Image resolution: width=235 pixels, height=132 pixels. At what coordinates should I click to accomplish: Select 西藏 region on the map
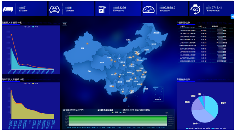[x=89, y=71]
